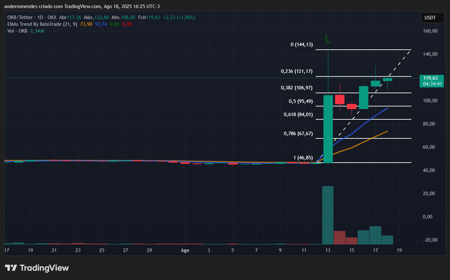Click the orange EMA line
Viewport: 450px width, 280px height.
[363, 142]
